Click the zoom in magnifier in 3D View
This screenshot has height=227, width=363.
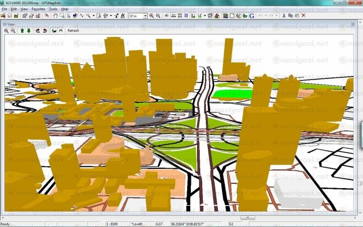coord(7,31)
